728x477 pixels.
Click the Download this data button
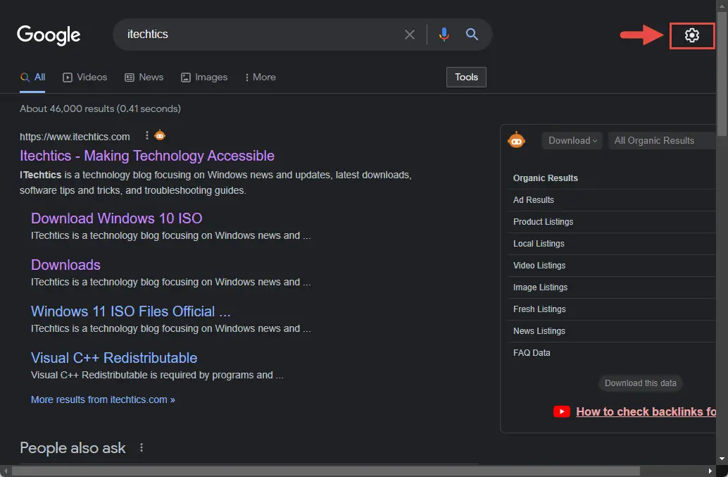[x=640, y=383]
